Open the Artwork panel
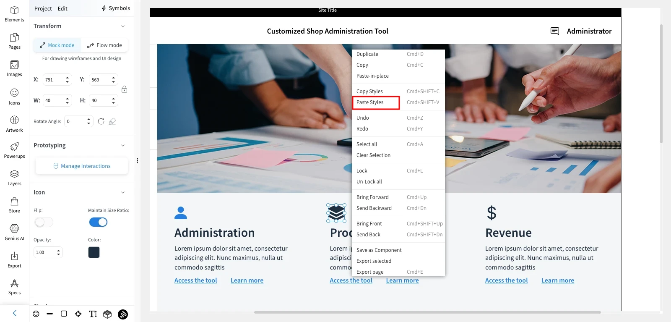 tap(14, 124)
